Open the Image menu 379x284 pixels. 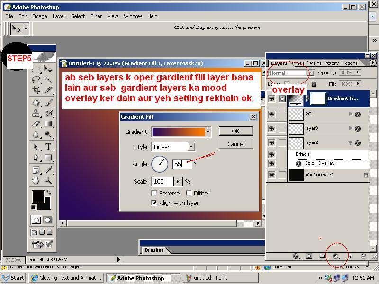(x=40, y=16)
